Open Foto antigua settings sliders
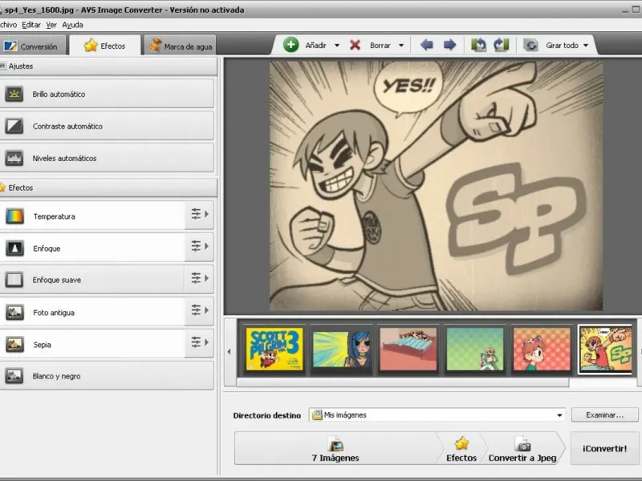Screen dimensions: 642x481 click(199, 310)
